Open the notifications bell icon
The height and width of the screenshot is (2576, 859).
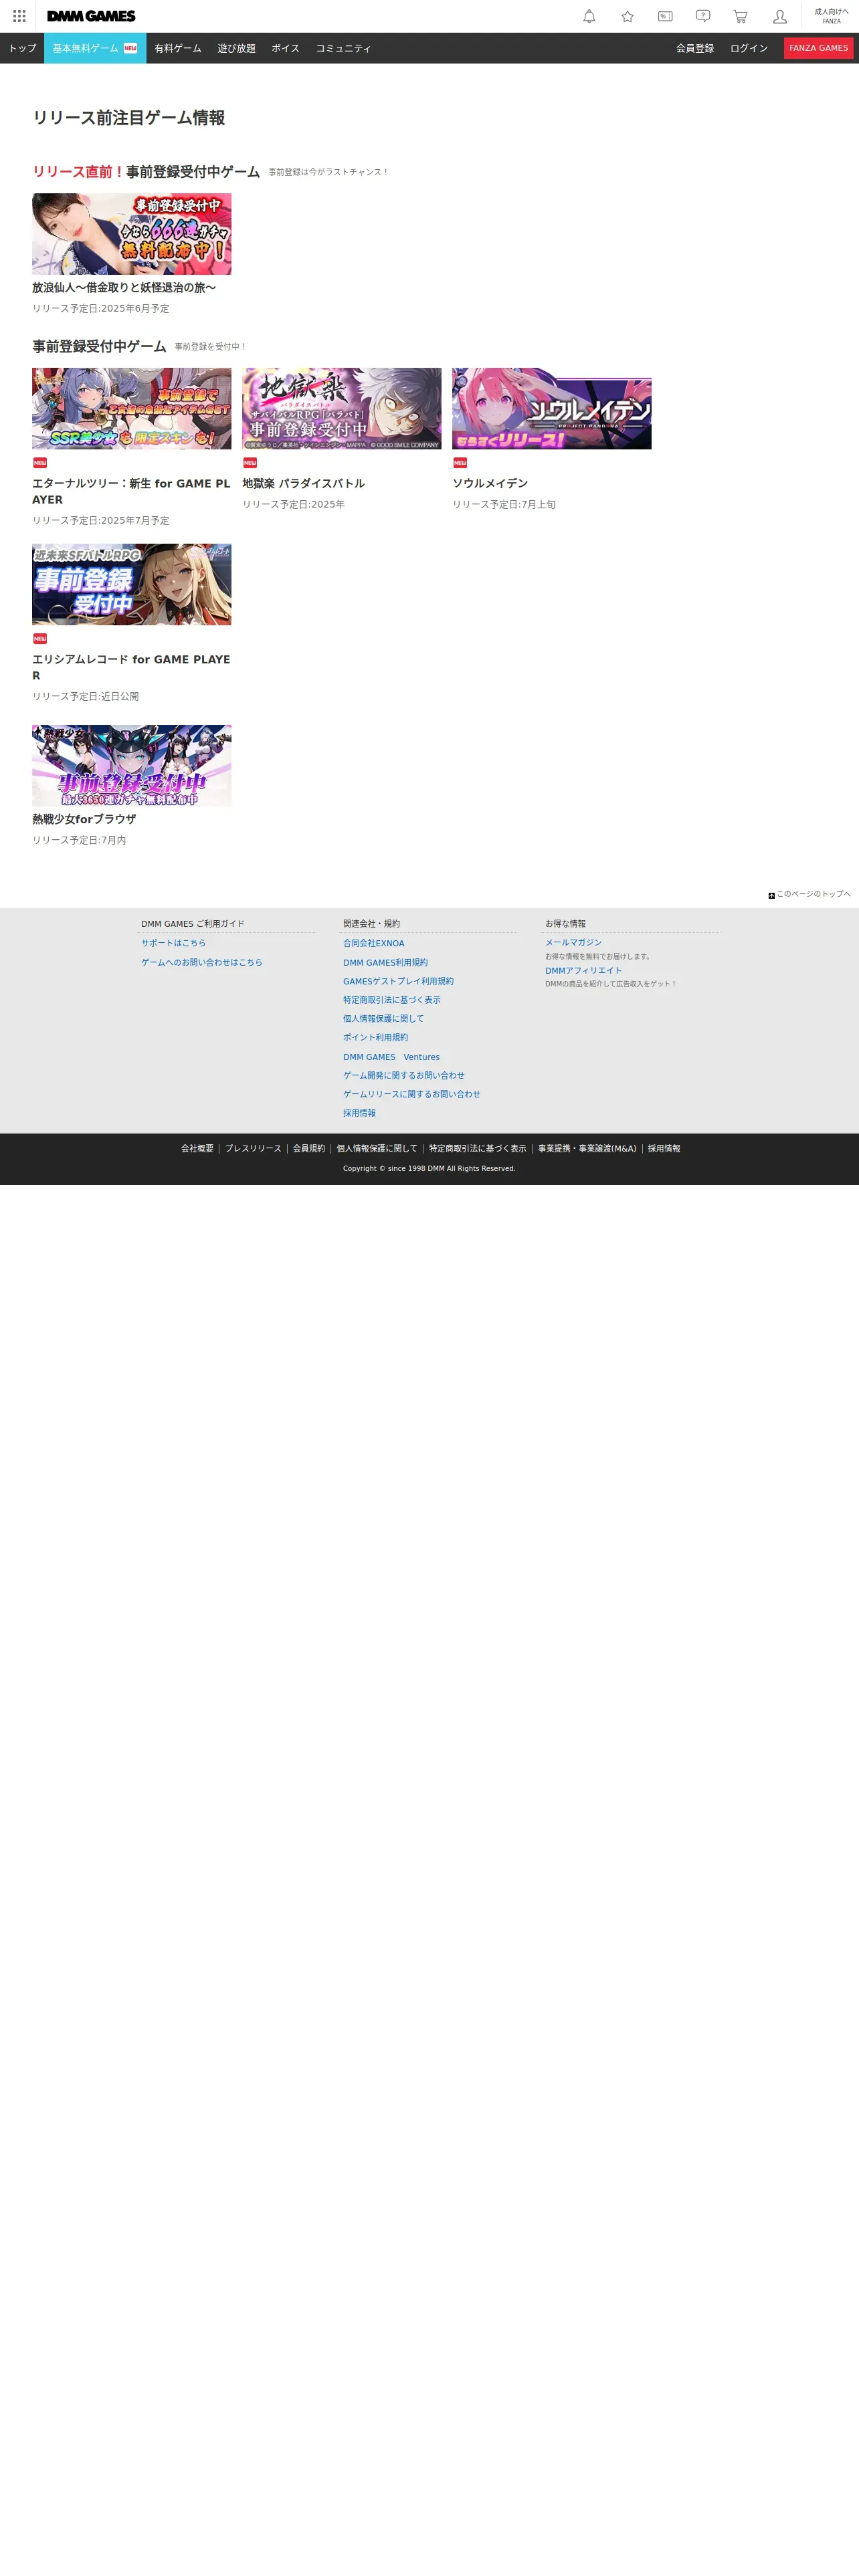589,16
